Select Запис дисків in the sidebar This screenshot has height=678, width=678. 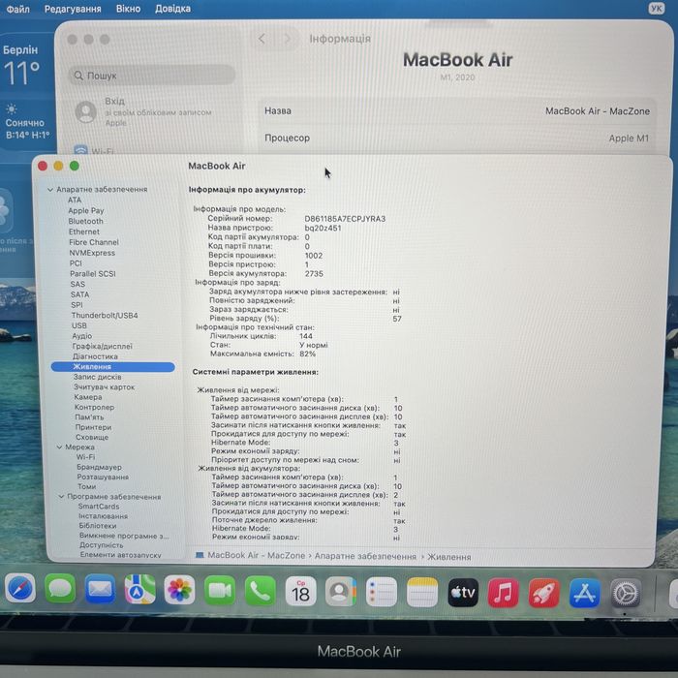(x=97, y=377)
